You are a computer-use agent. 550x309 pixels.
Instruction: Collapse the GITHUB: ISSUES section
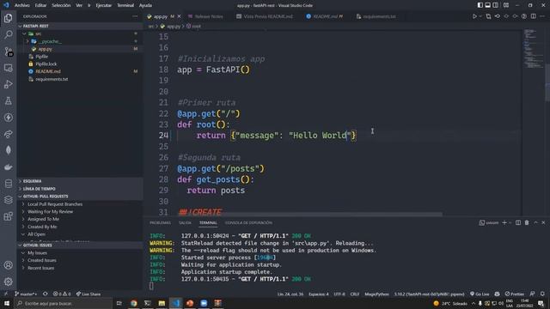tap(80, 245)
